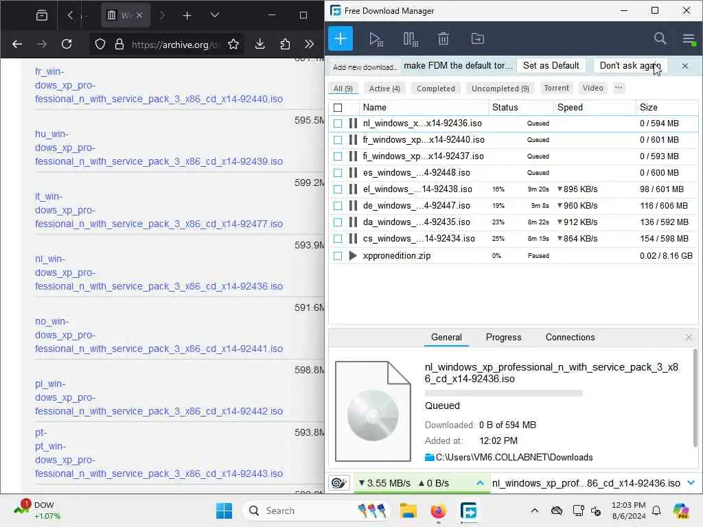
Task: Pause the da_windows 92435 download
Action: tap(353, 222)
